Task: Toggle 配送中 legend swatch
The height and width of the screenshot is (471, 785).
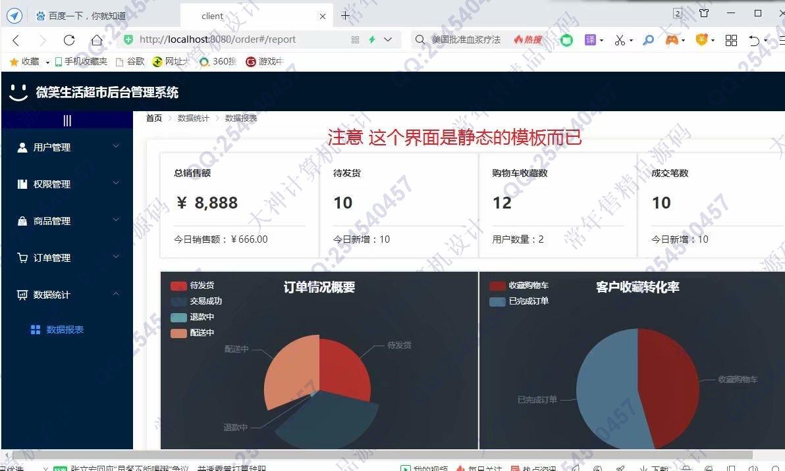Action: 178,333
